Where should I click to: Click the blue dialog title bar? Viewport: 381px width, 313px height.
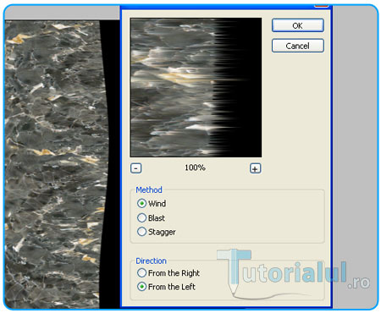[x=218, y=7]
